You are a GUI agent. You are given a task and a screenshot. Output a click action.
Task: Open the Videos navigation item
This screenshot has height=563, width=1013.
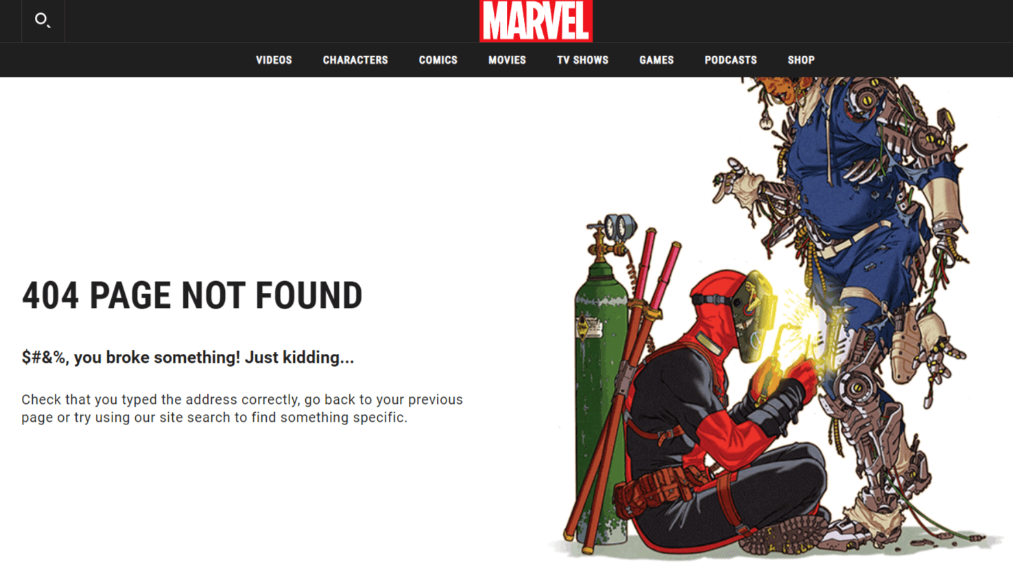[x=274, y=60]
